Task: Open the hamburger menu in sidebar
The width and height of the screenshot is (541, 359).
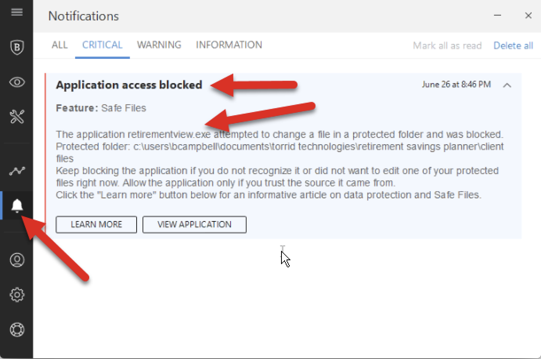Action: pyautogui.click(x=16, y=12)
